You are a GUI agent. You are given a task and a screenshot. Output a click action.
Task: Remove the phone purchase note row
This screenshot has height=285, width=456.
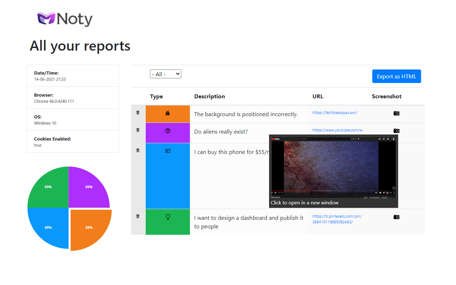point(138,150)
